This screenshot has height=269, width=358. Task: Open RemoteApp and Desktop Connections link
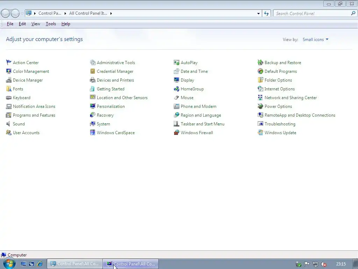coord(300,115)
